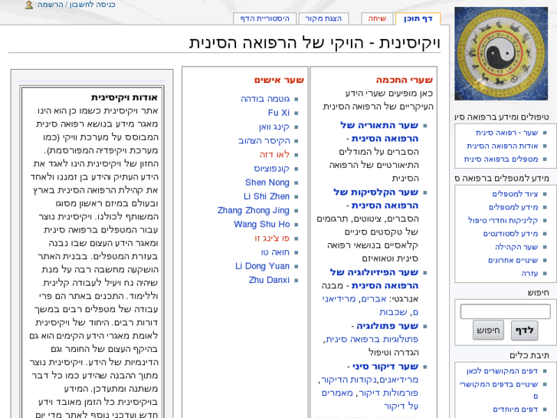Open the שער דיקור סיני link
Screen dimensions: 557x418
[385, 366]
